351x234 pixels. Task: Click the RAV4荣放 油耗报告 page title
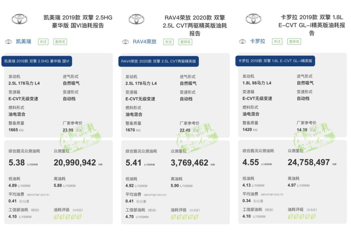click(x=195, y=26)
